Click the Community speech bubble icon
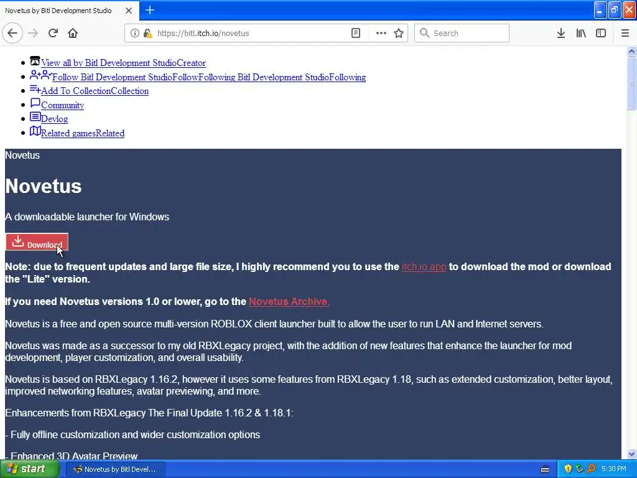637x478 pixels. (35, 103)
